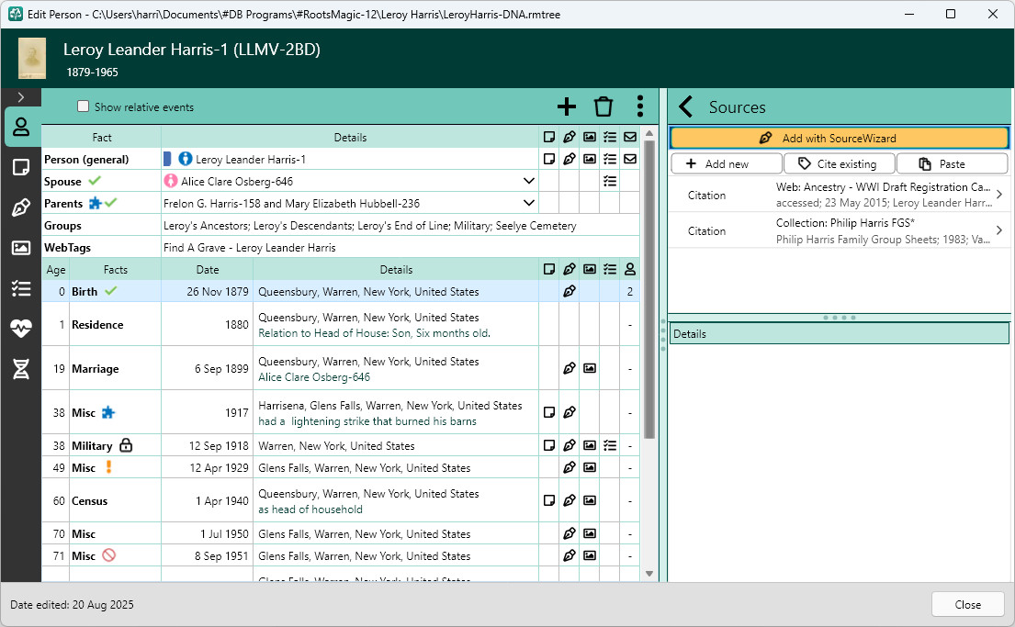The width and height of the screenshot is (1015, 627).
Task: Click the Add new source button
Action: coord(727,163)
